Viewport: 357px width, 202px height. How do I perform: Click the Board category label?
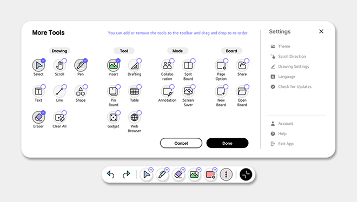232,51
